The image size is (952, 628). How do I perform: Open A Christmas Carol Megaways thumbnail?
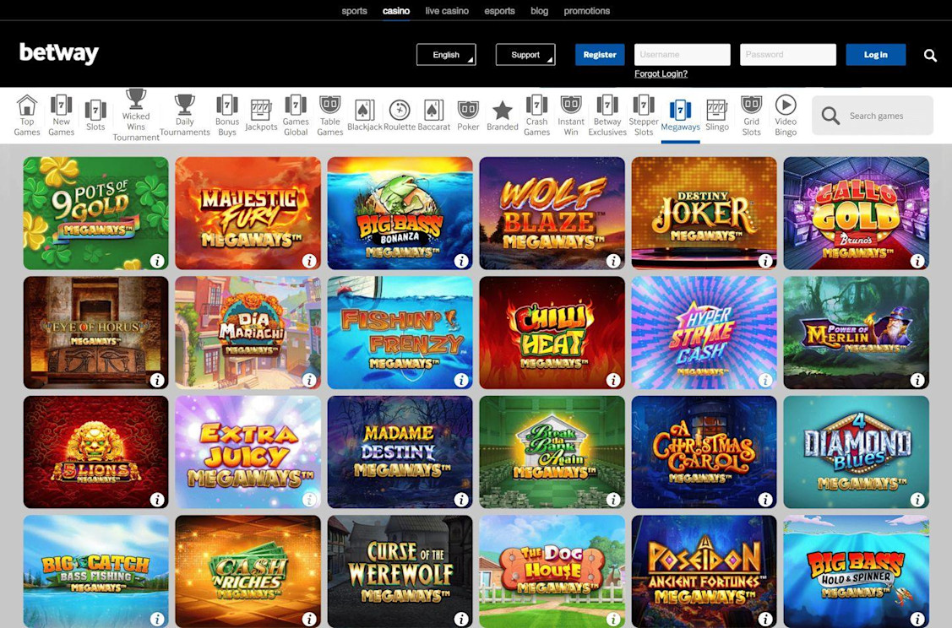click(x=704, y=452)
